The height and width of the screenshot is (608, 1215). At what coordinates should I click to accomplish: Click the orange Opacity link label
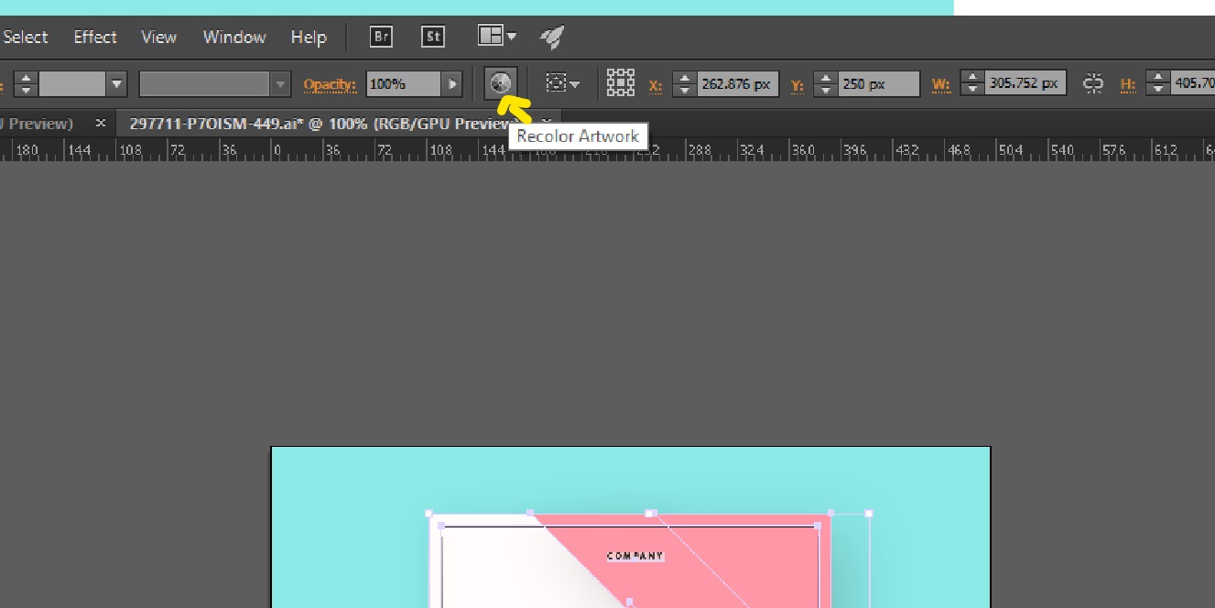pos(330,85)
